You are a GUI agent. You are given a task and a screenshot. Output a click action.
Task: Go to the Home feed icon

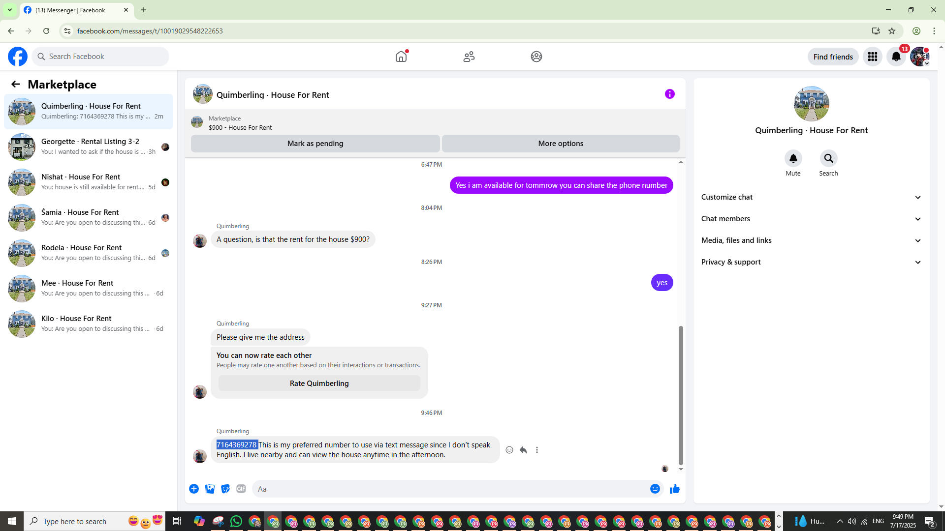click(x=401, y=57)
